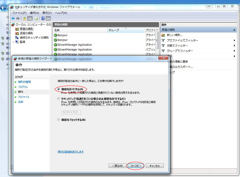Click 最新の情報に更新 in actions pane
Screen dimensions: 240x177
179,62
